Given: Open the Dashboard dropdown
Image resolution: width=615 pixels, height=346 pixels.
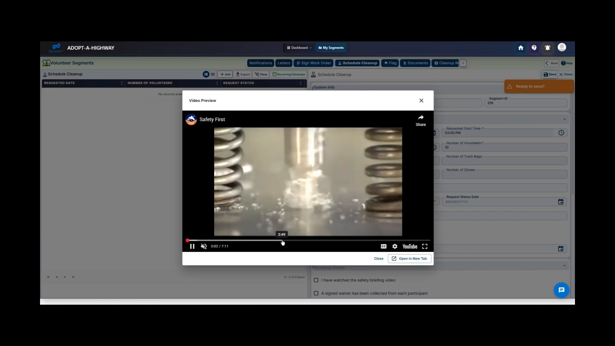Looking at the screenshot, I should [299, 47].
